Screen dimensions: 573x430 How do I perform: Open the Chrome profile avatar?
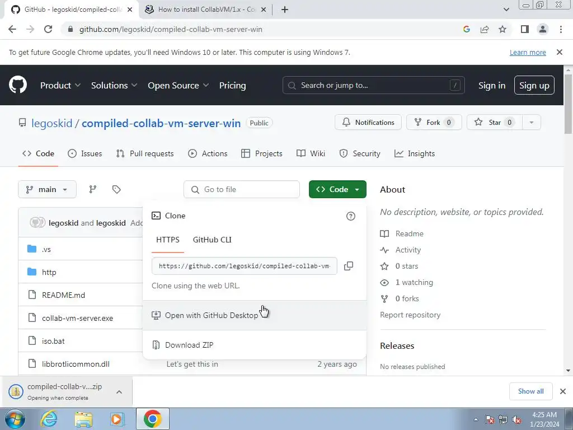(543, 29)
